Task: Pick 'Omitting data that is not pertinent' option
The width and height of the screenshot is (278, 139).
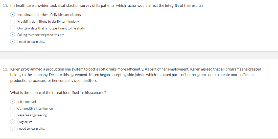Action: 12,28
